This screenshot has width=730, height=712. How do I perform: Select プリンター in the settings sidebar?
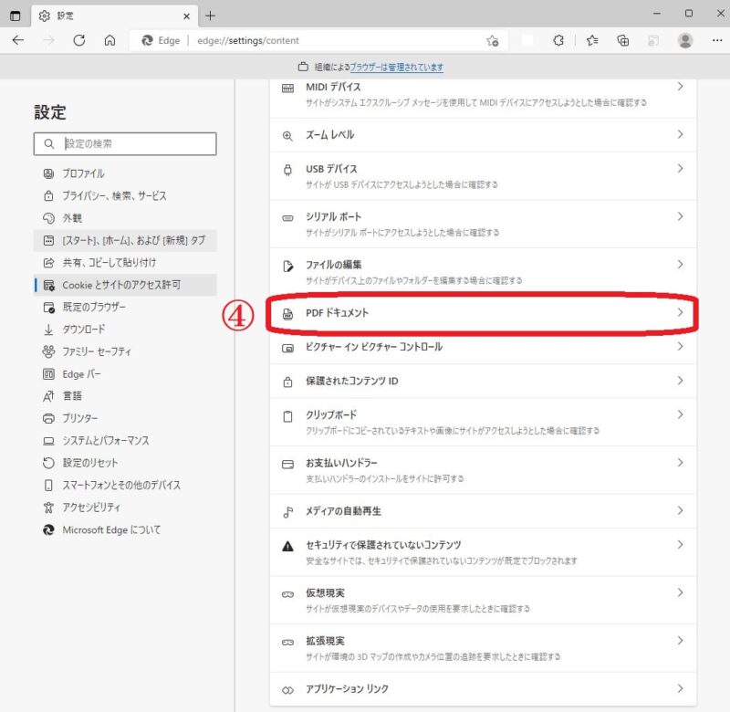[91, 418]
